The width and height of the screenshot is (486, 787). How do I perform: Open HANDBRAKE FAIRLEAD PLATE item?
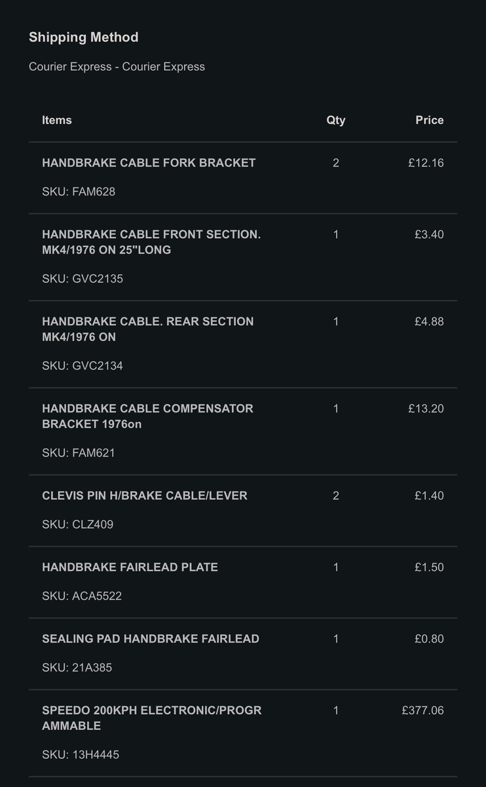(130, 567)
